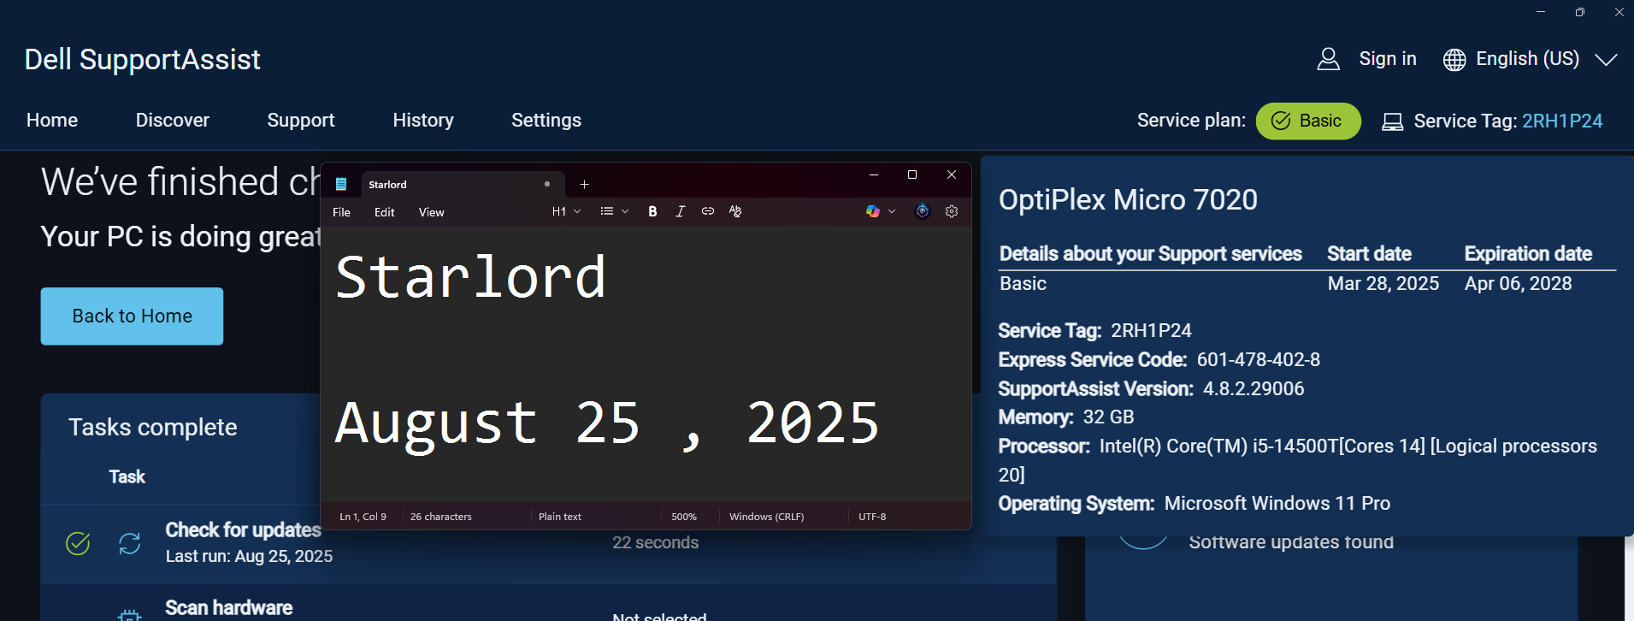Open the View menu in Notepad
Viewport: 1634px width, 621px height.
(x=431, y=212)
